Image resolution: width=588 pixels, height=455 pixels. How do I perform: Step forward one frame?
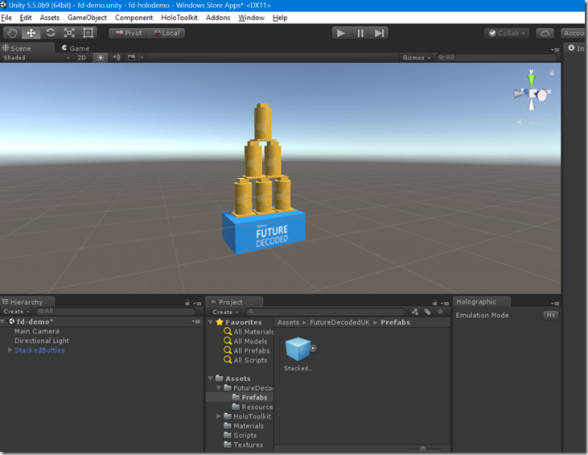(379, 33)
